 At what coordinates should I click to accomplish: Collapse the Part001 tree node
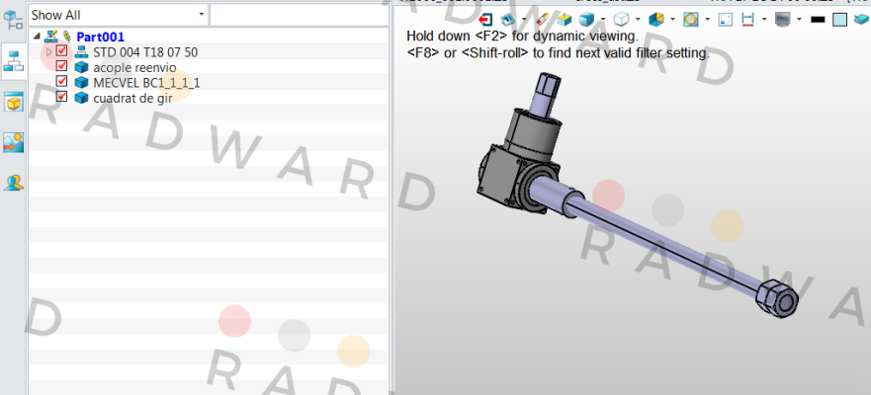coord(38,38)
